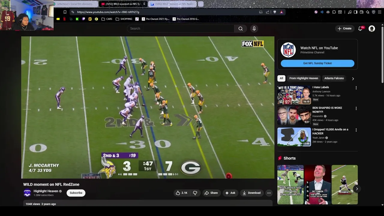Screen dimensions: 384x216
Task: Open Netflix bookmark icon in bookmarks bar
Action: click(x=64, y=19)
